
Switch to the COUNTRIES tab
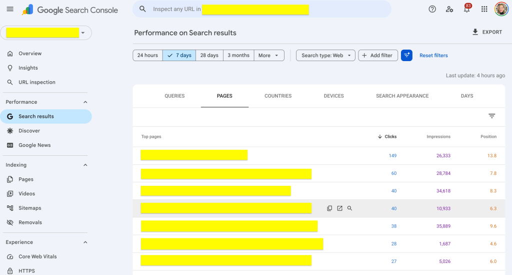278,96
